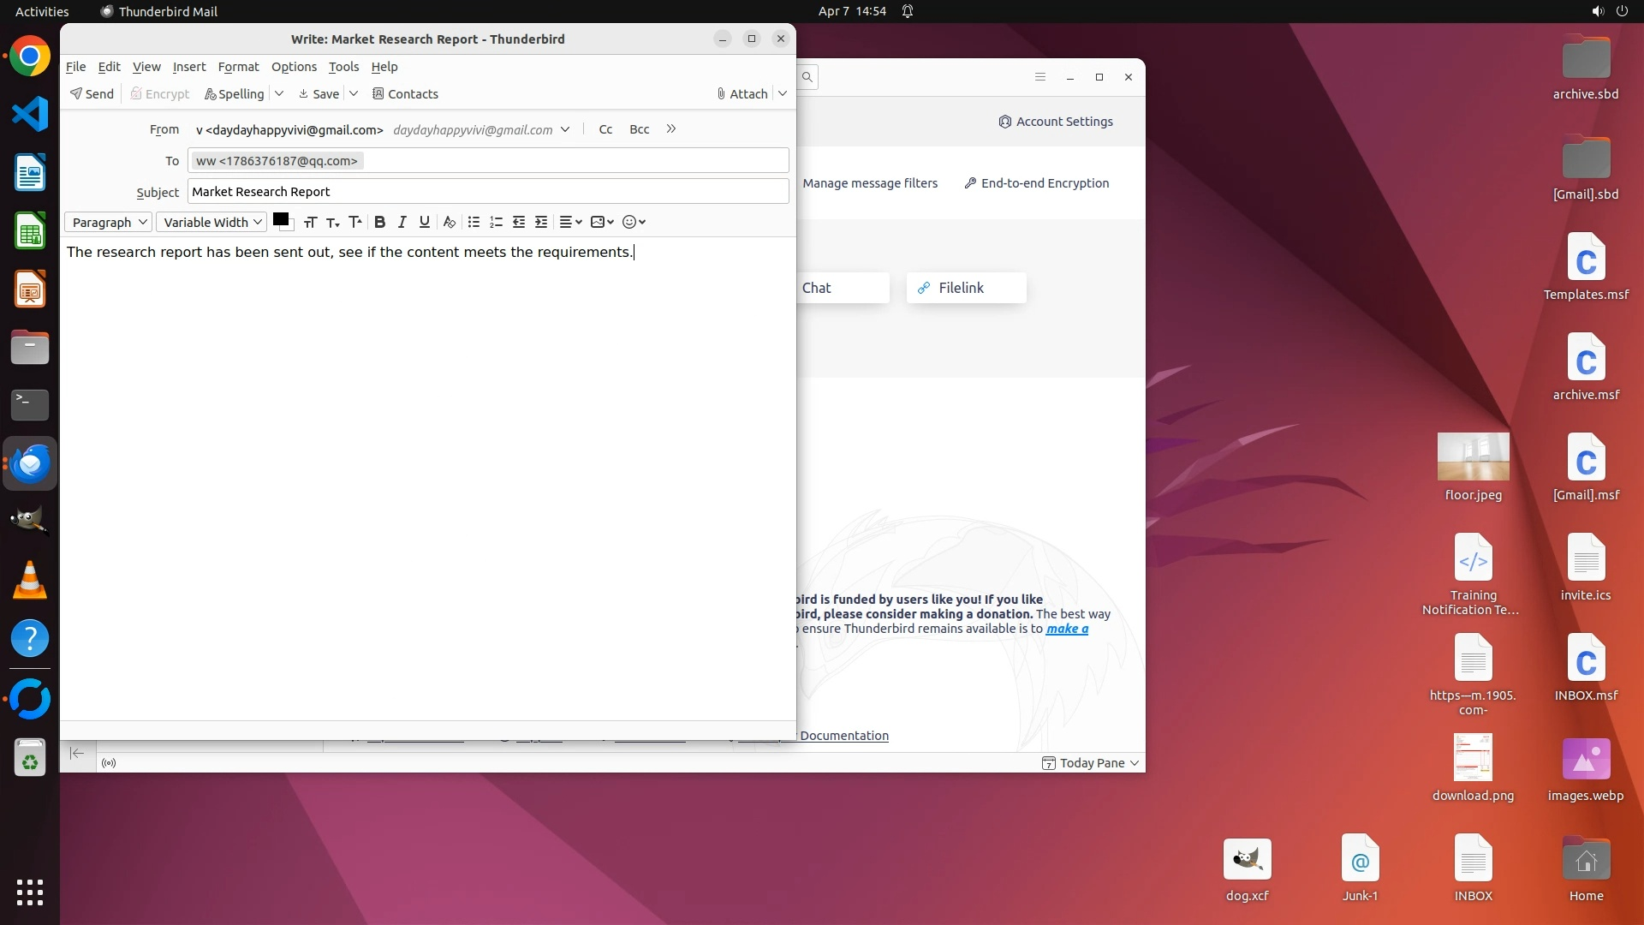Click the Subject input field
Image resolution: width=1644 pixels, height=925 pixels.
487,192
